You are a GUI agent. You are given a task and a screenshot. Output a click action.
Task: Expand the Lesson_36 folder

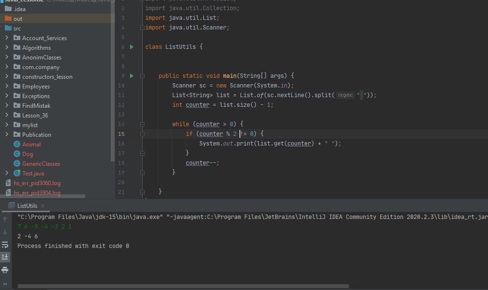7,115
